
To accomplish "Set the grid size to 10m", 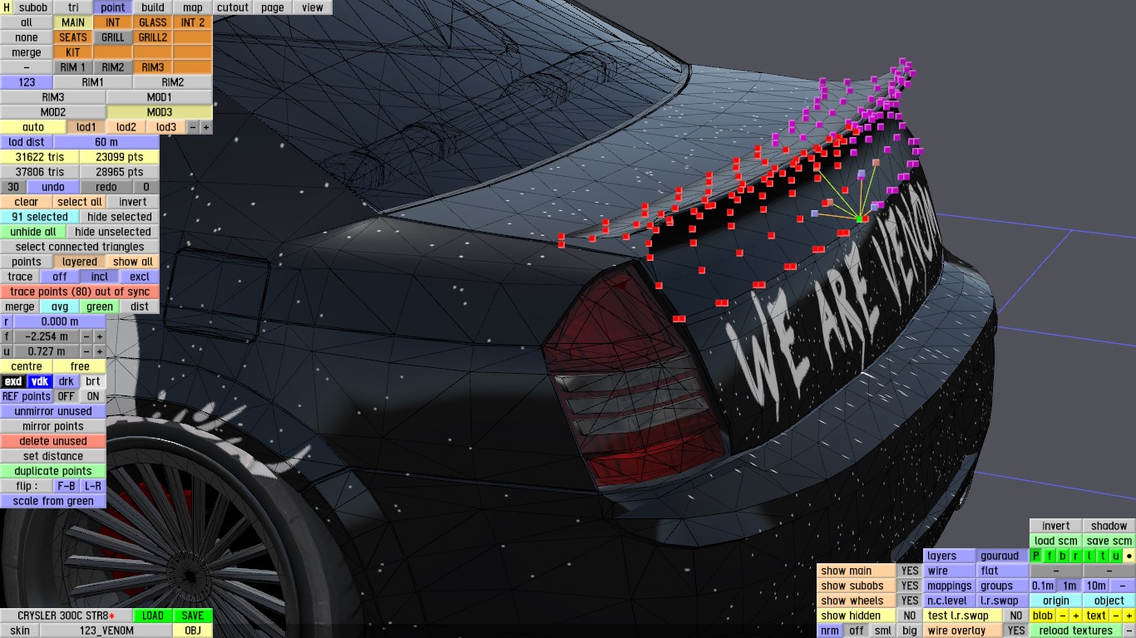I will pyautogui.click(x=1096, y=586).
